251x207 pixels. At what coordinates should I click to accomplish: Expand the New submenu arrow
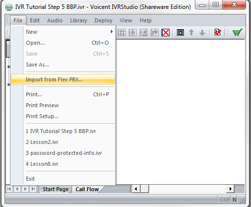[112, 31]
